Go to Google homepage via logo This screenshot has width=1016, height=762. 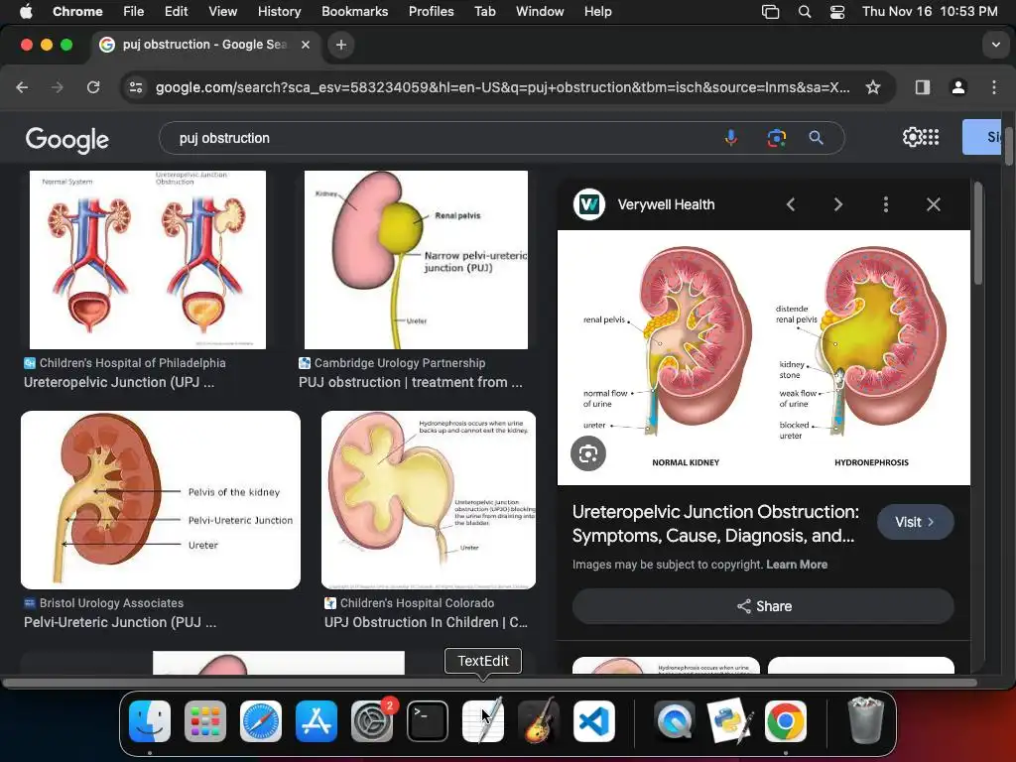[67, 140]
